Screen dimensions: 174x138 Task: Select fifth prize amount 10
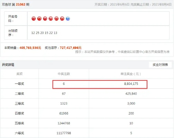point(131,123)
